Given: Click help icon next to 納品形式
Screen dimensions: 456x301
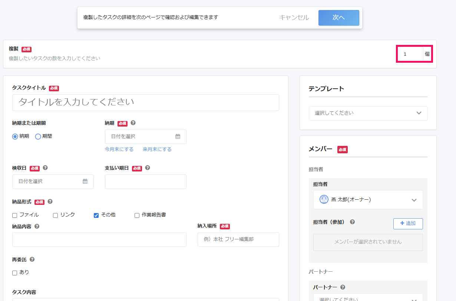Looking at the screenshot, I should 50,202.
